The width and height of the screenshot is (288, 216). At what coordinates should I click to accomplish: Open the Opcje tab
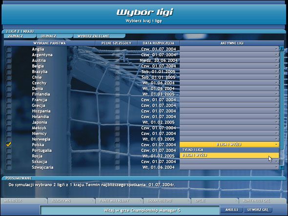215,201
